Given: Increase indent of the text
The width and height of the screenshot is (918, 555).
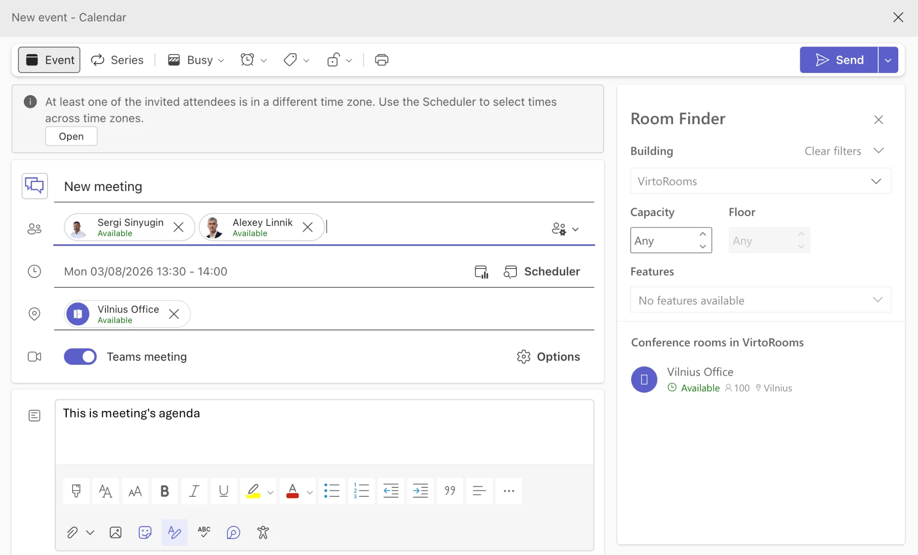Looking at the screenshot, I should coord(420,491).
